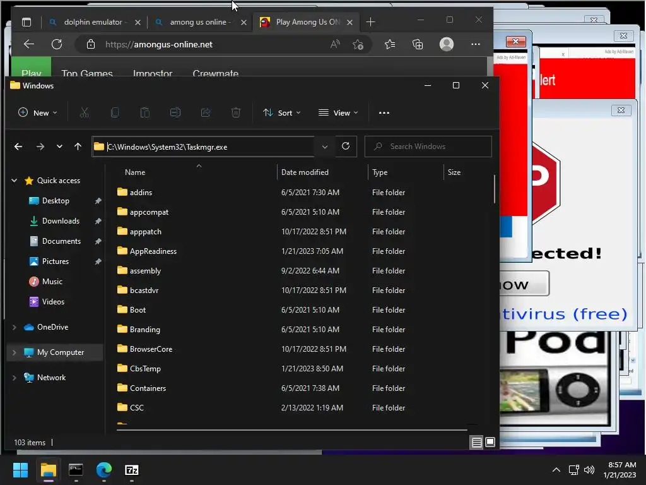Click the Search Windows box
Image resolution: width=646 pixels, height=485 pixels.
coord(428,147)
